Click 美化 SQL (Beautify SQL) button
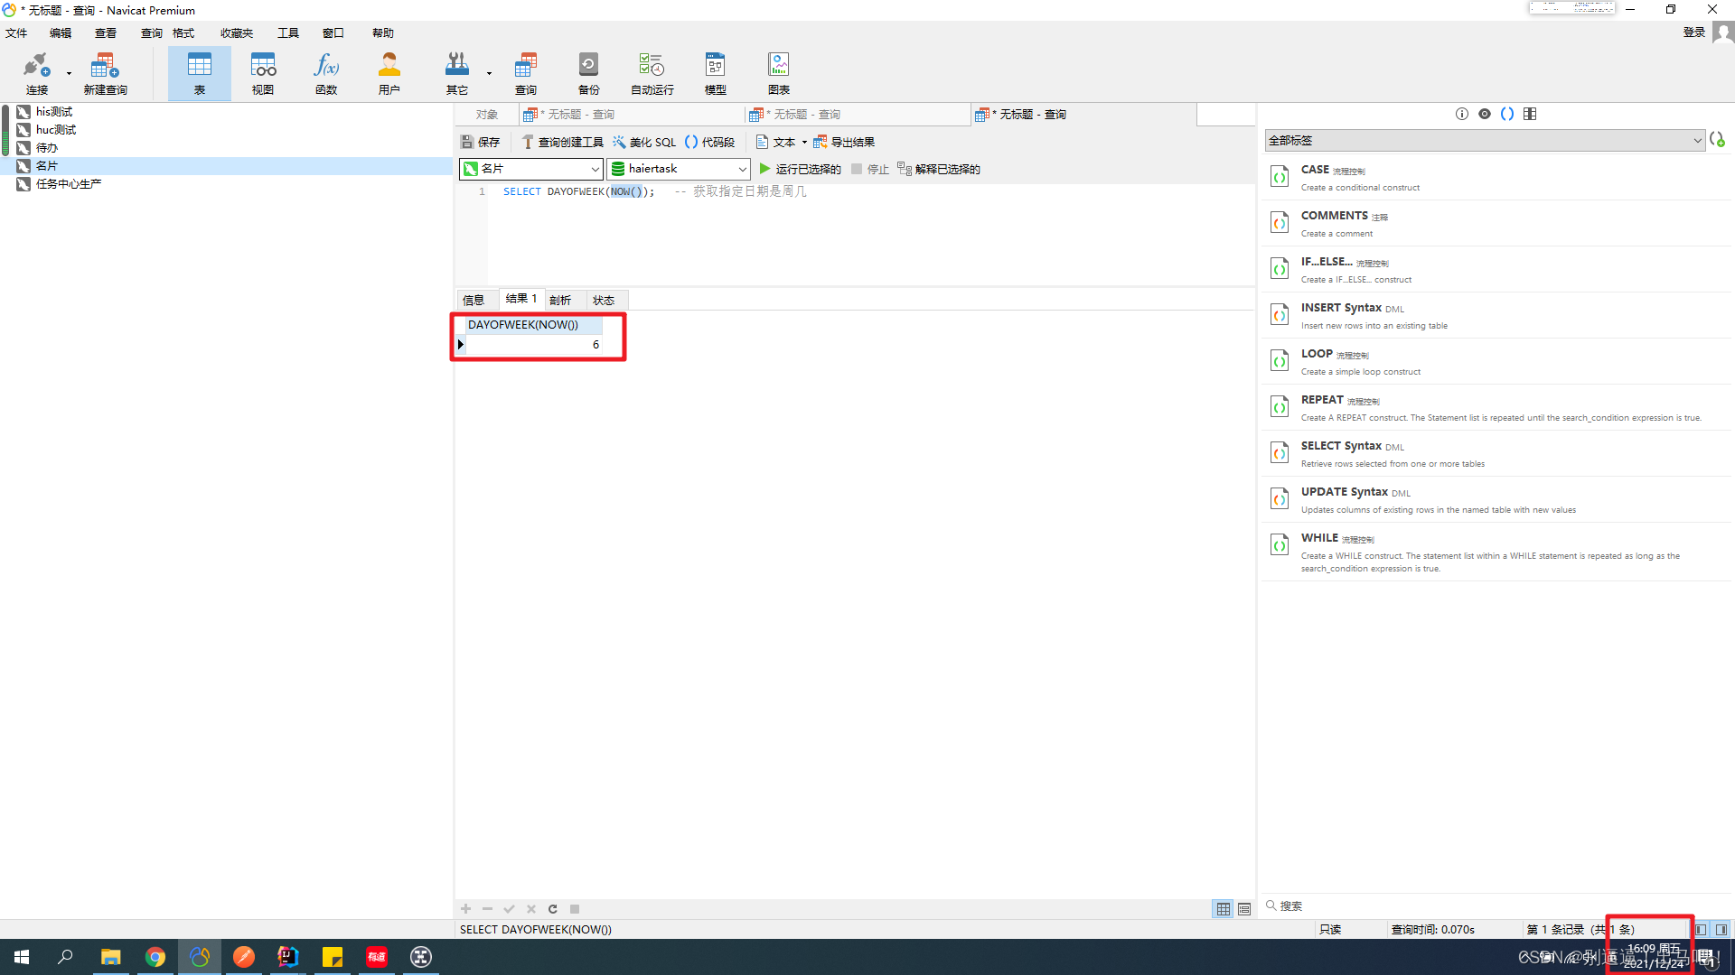The width and height of the screenshot is (1735, 975). pyautogui.click(x=644, y=142)
